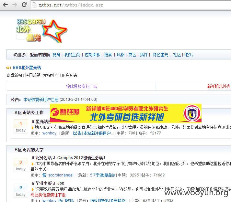Open 发帖排行 link
Viewport: 231px width, 202px height.
[x=51, y=75]
